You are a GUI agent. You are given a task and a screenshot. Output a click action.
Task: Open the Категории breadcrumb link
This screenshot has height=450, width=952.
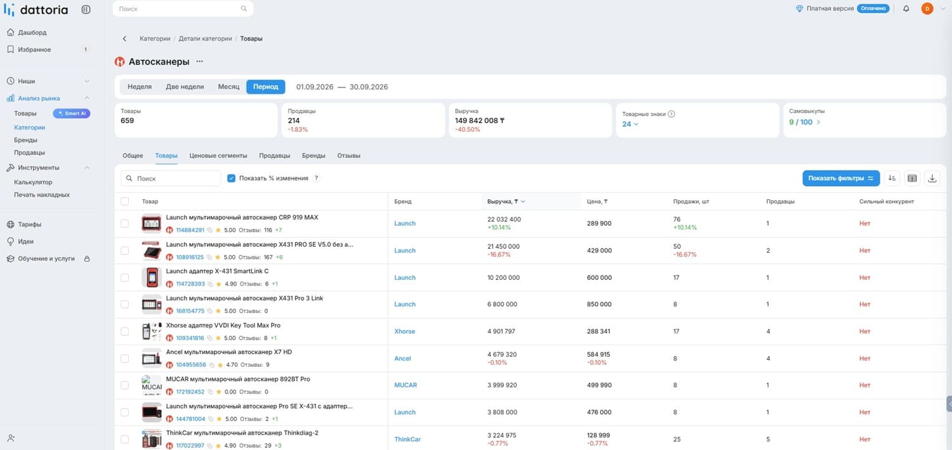155,39
